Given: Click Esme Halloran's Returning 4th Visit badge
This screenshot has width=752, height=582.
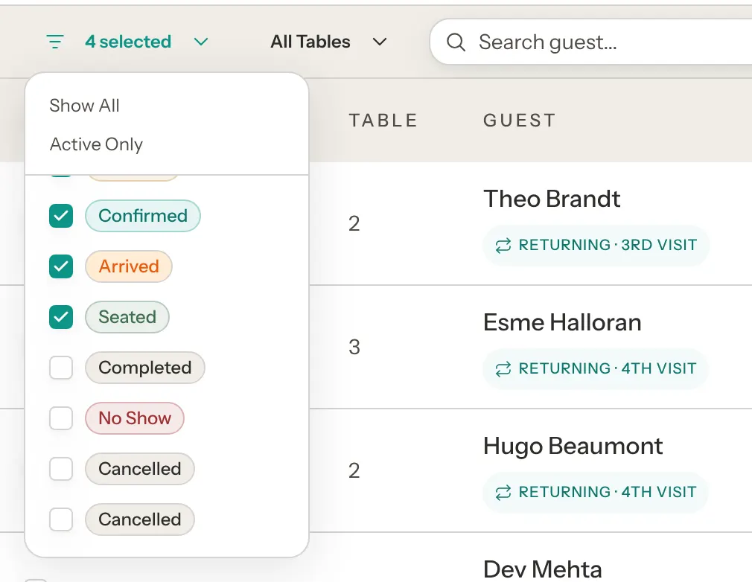Looking at the screenshot, I should pos(596,368).
